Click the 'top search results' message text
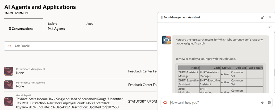Screen dimensions: 275x110 (219, 42)
